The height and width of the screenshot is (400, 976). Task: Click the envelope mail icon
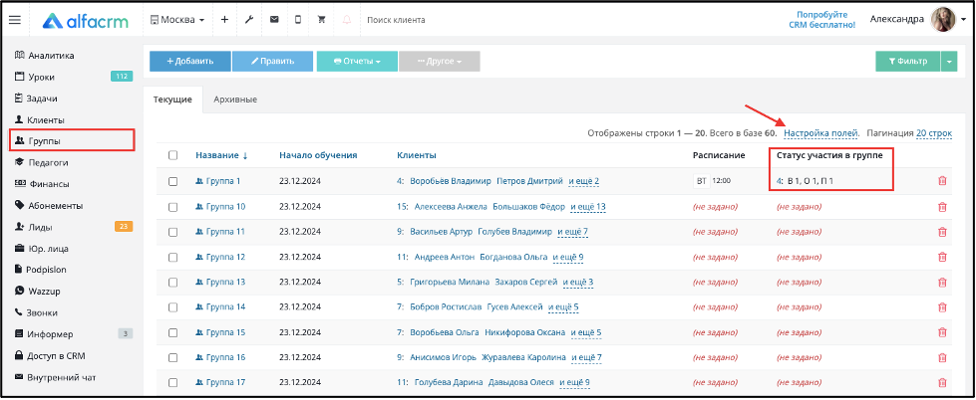click(x=274, y=20)
